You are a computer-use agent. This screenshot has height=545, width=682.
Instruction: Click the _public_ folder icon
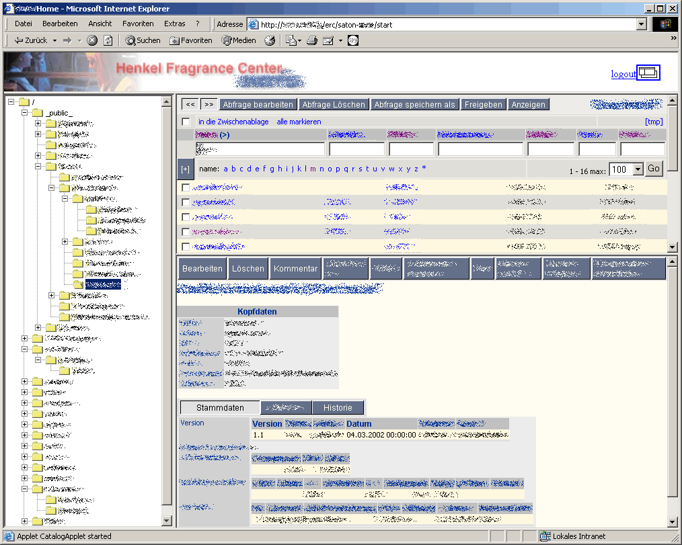[38, 113]
